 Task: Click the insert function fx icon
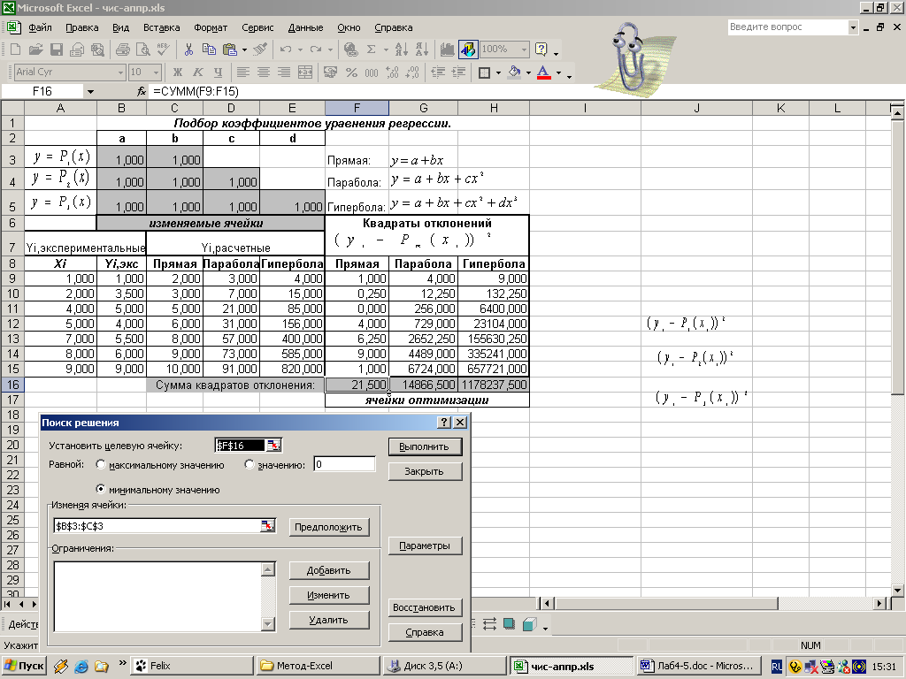pyautogui.click(x=142, y=91)
